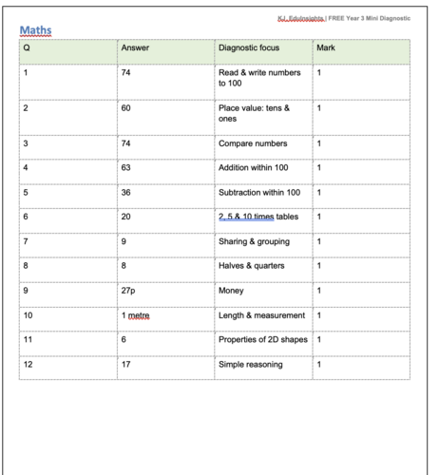Image resolution: width=439 pixels, height=475 pixels.
Task: Select the answer '1 metre' cell
Action: [166, 319]
